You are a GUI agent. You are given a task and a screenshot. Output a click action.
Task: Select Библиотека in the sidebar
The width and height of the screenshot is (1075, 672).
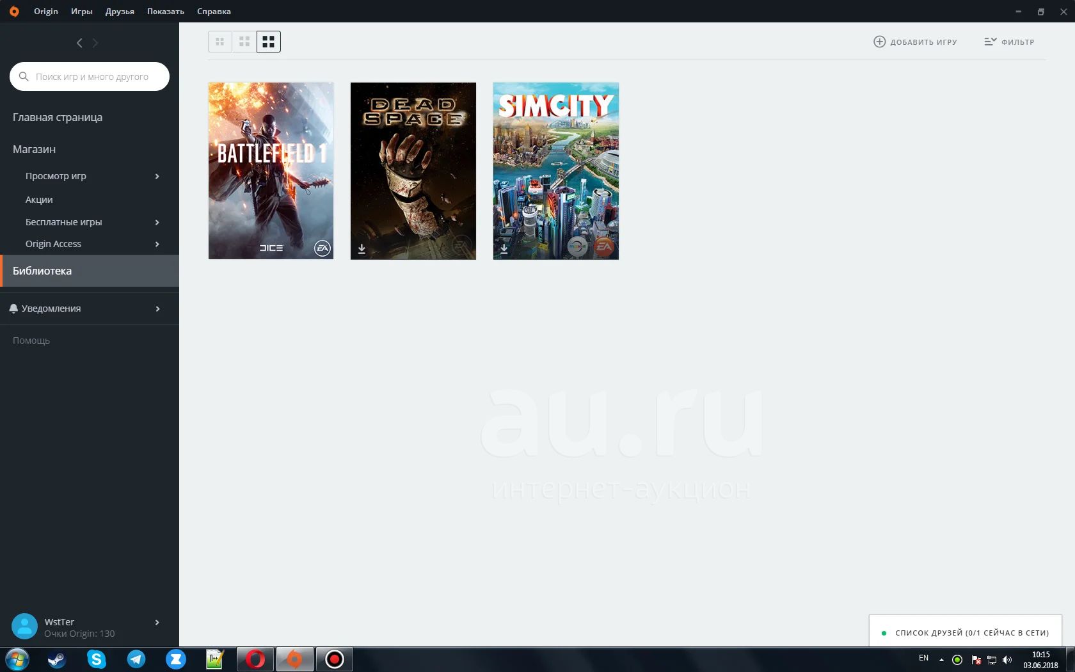point(90,271)
